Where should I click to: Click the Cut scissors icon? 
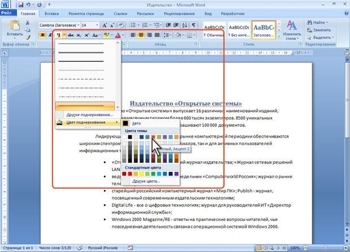[28, 23]
